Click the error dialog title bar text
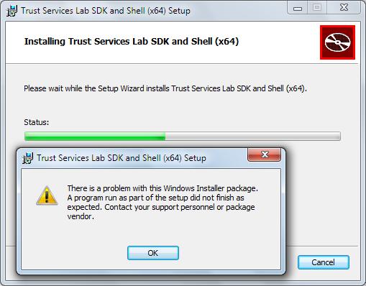Screen dimensions: 366x286 point(122,158)
